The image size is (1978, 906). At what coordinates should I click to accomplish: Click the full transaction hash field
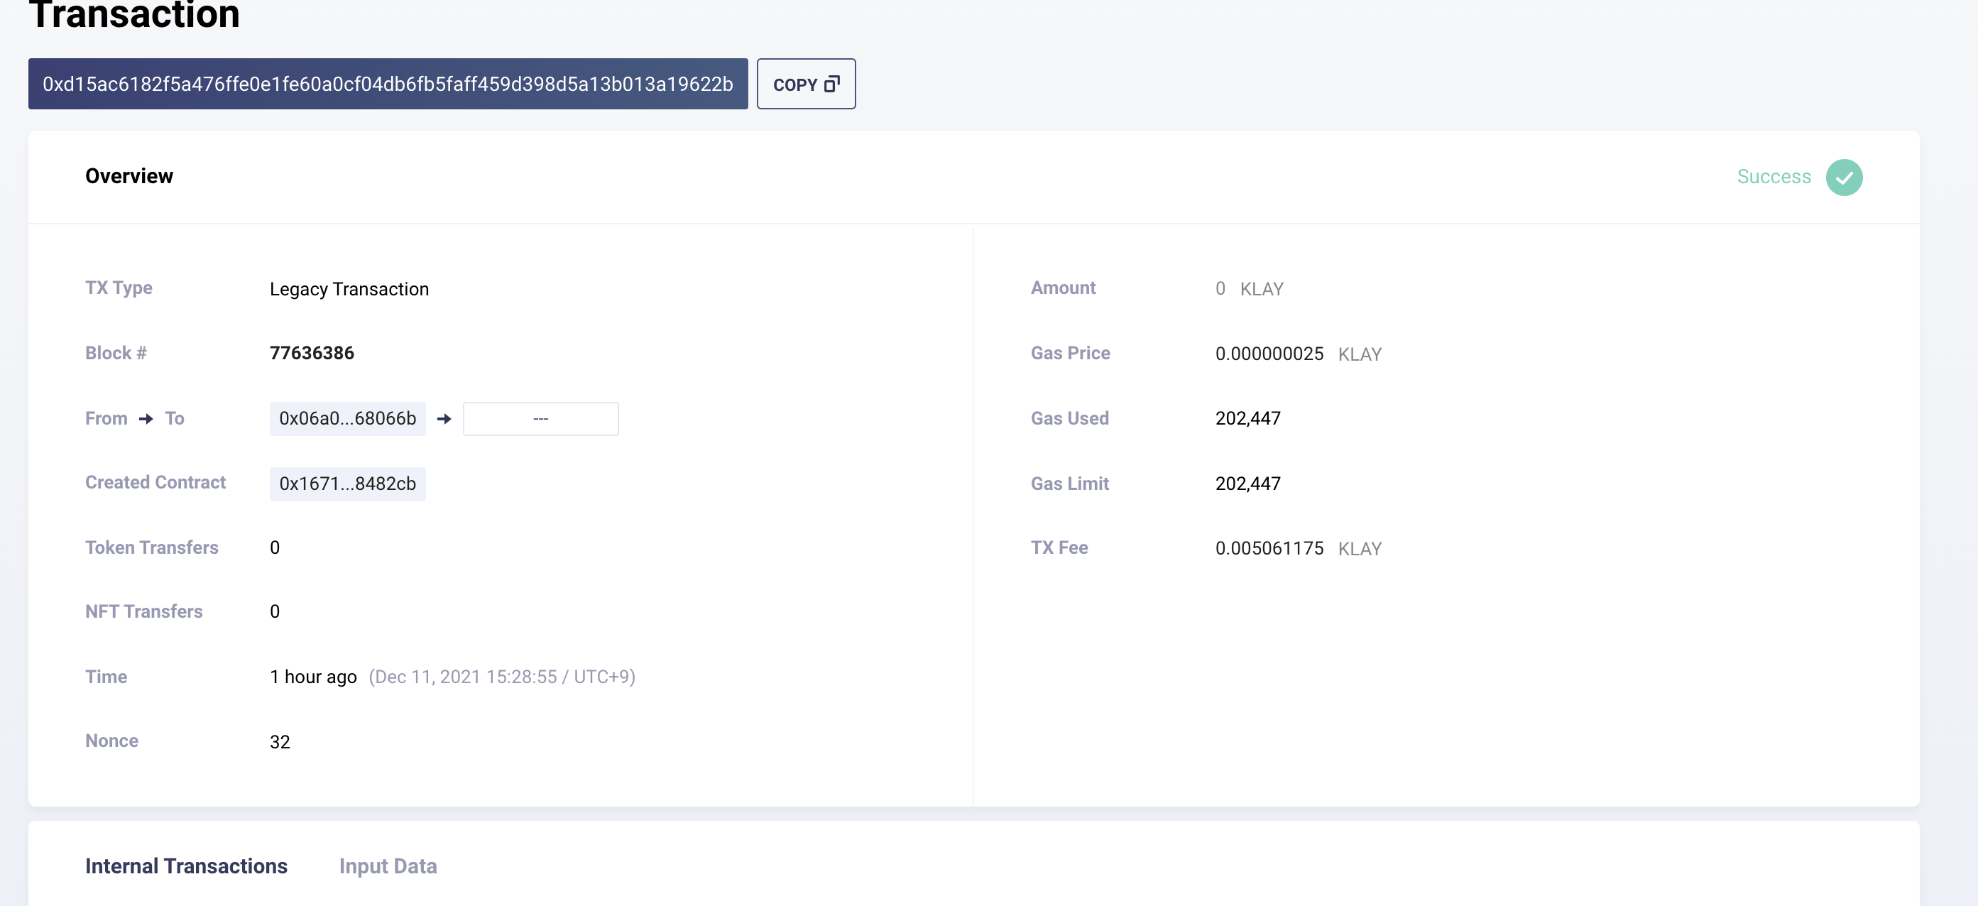pos(388,84)
